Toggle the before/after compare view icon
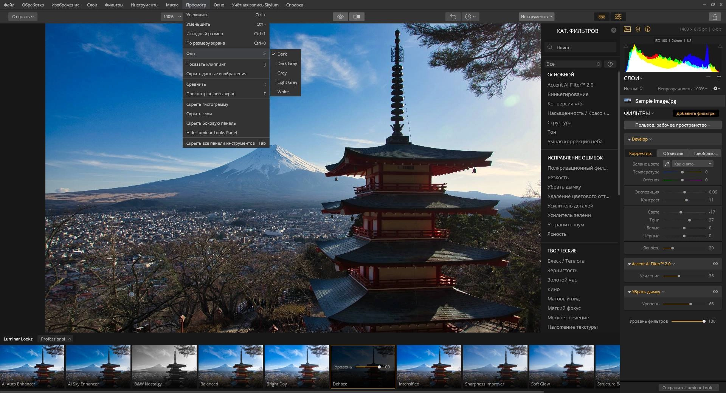Image resolution: width=726 pixels, height=393 pixels. tap(357, 17)
